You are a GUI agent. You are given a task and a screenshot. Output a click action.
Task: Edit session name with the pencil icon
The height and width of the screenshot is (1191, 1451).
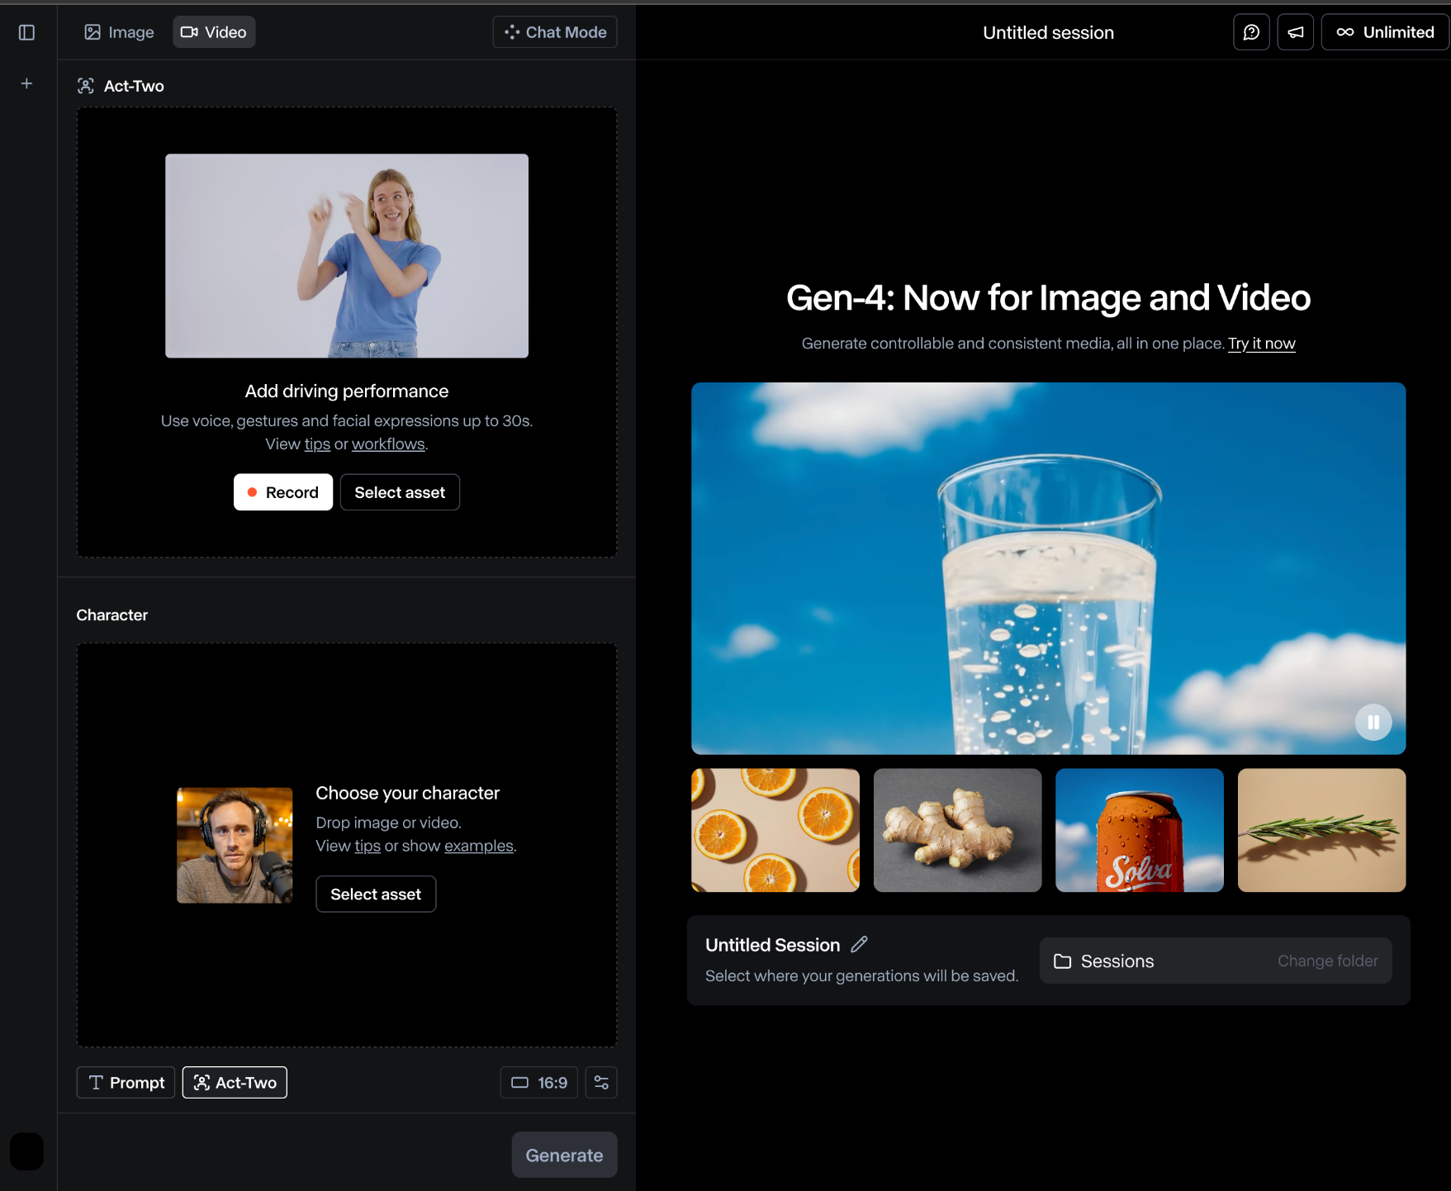859,944
